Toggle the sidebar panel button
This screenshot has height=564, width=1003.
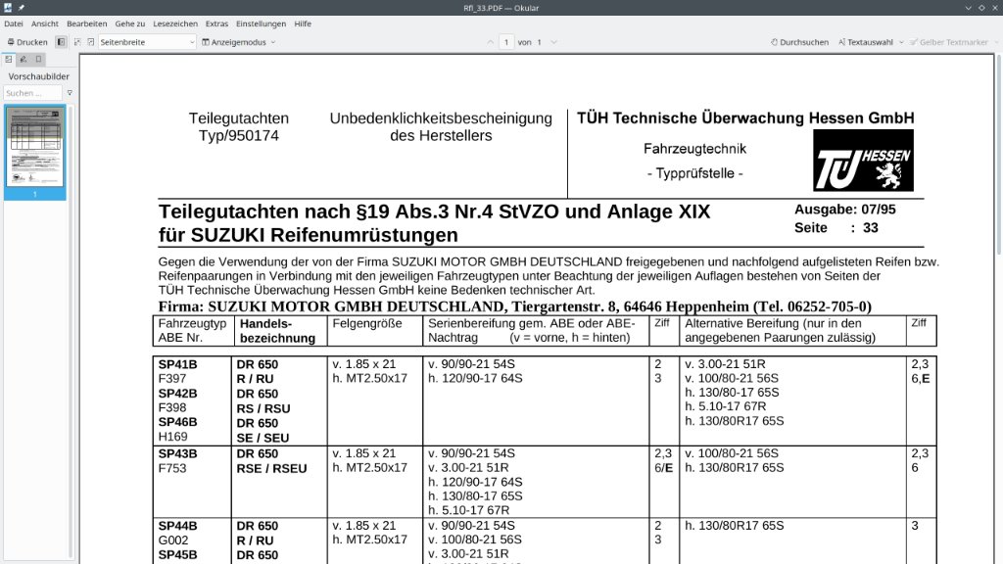pyautogui.click(x=62, y=42)
